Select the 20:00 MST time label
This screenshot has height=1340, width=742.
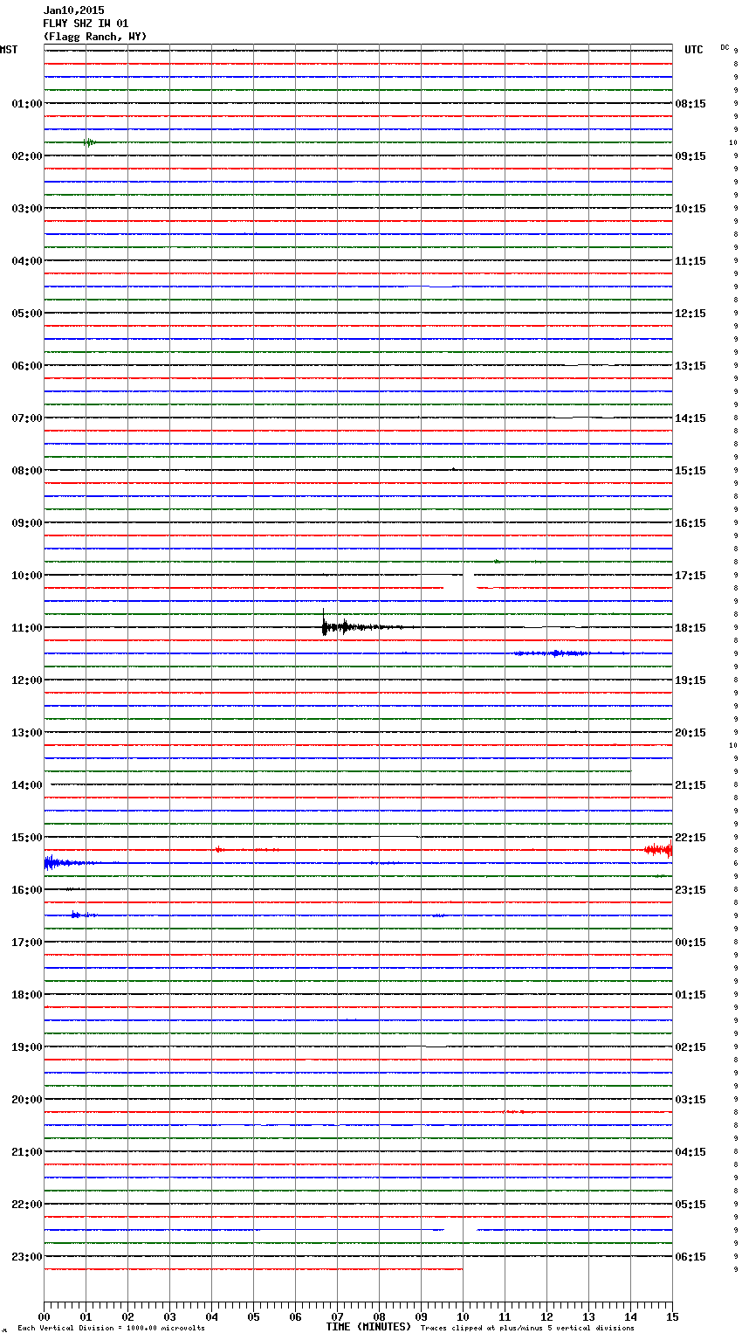point(27,1100)
